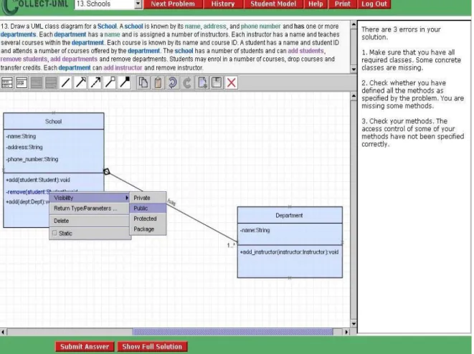The height and width of the screenshot is (354, 474).
Task: Click the blue undo arrow icon
Action: pyautogui.click(x=172, y=82)
